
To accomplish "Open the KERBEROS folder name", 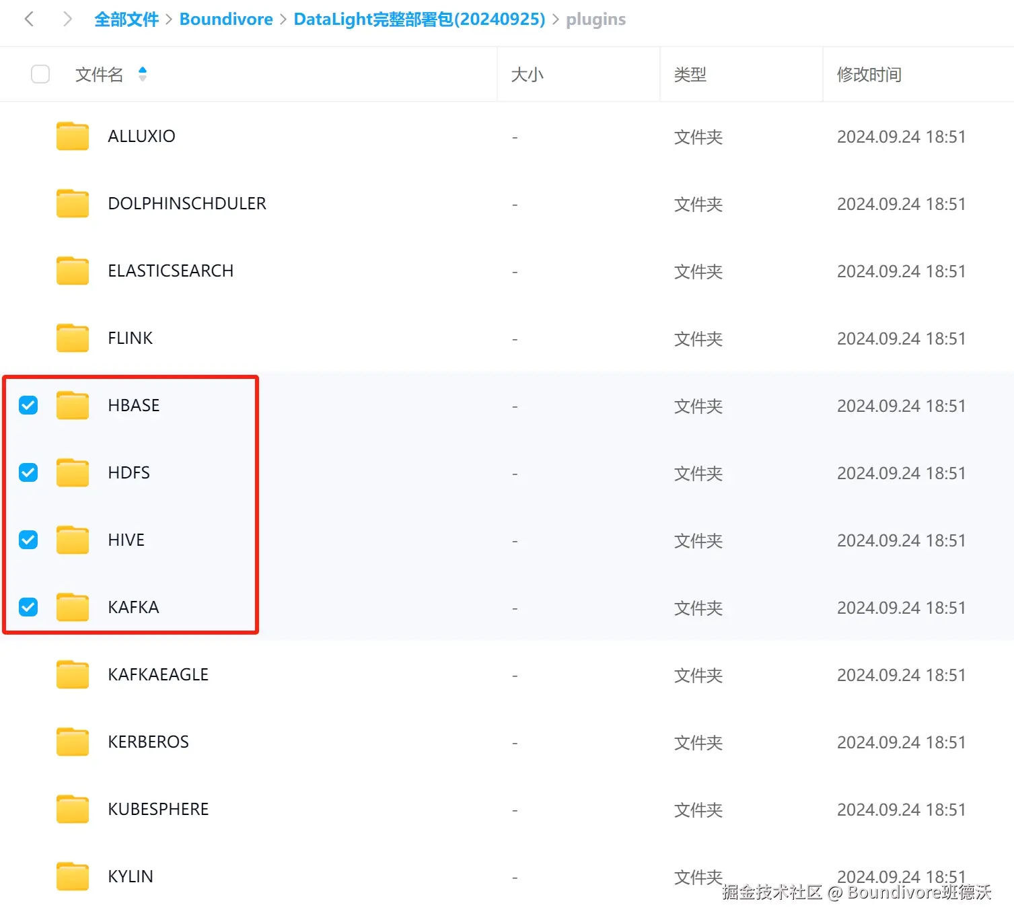I will (x=149, y=742).
